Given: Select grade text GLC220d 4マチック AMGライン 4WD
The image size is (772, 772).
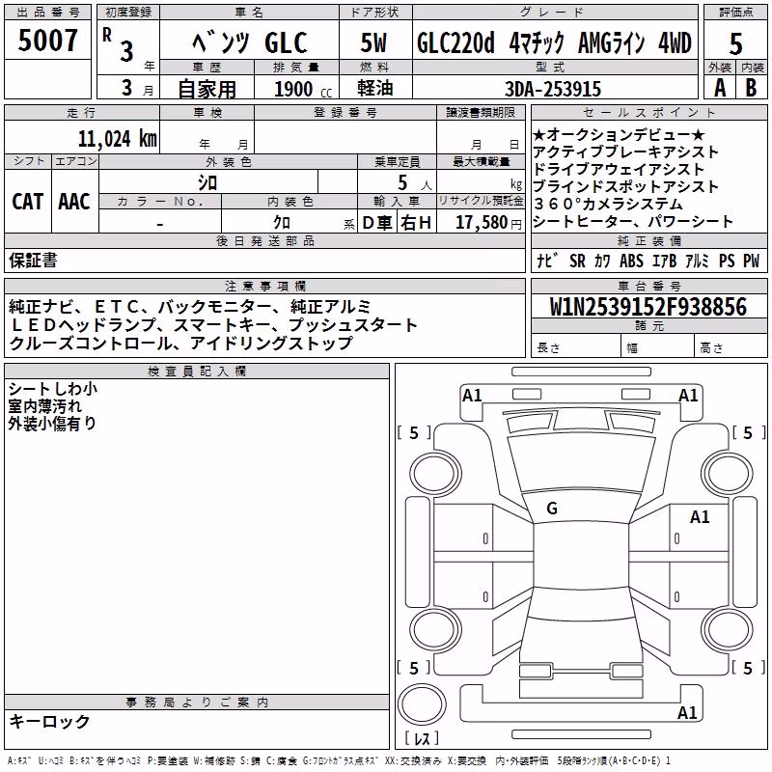Looking at the screenshot, I should pyautogui.click(x=554, y=42).
